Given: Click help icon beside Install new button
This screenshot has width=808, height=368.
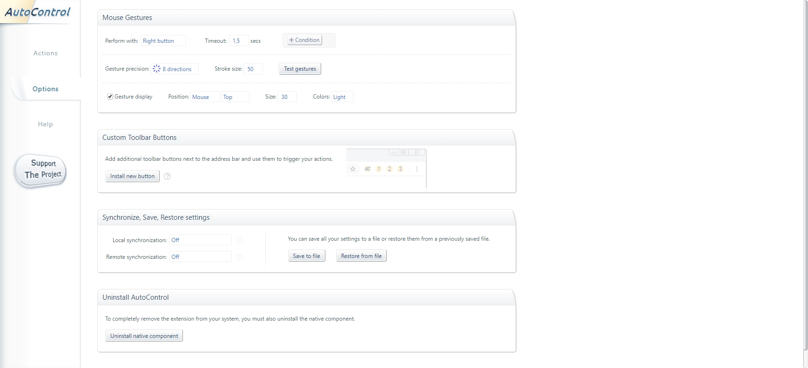Looking at the screenshot, I should 168,176.
